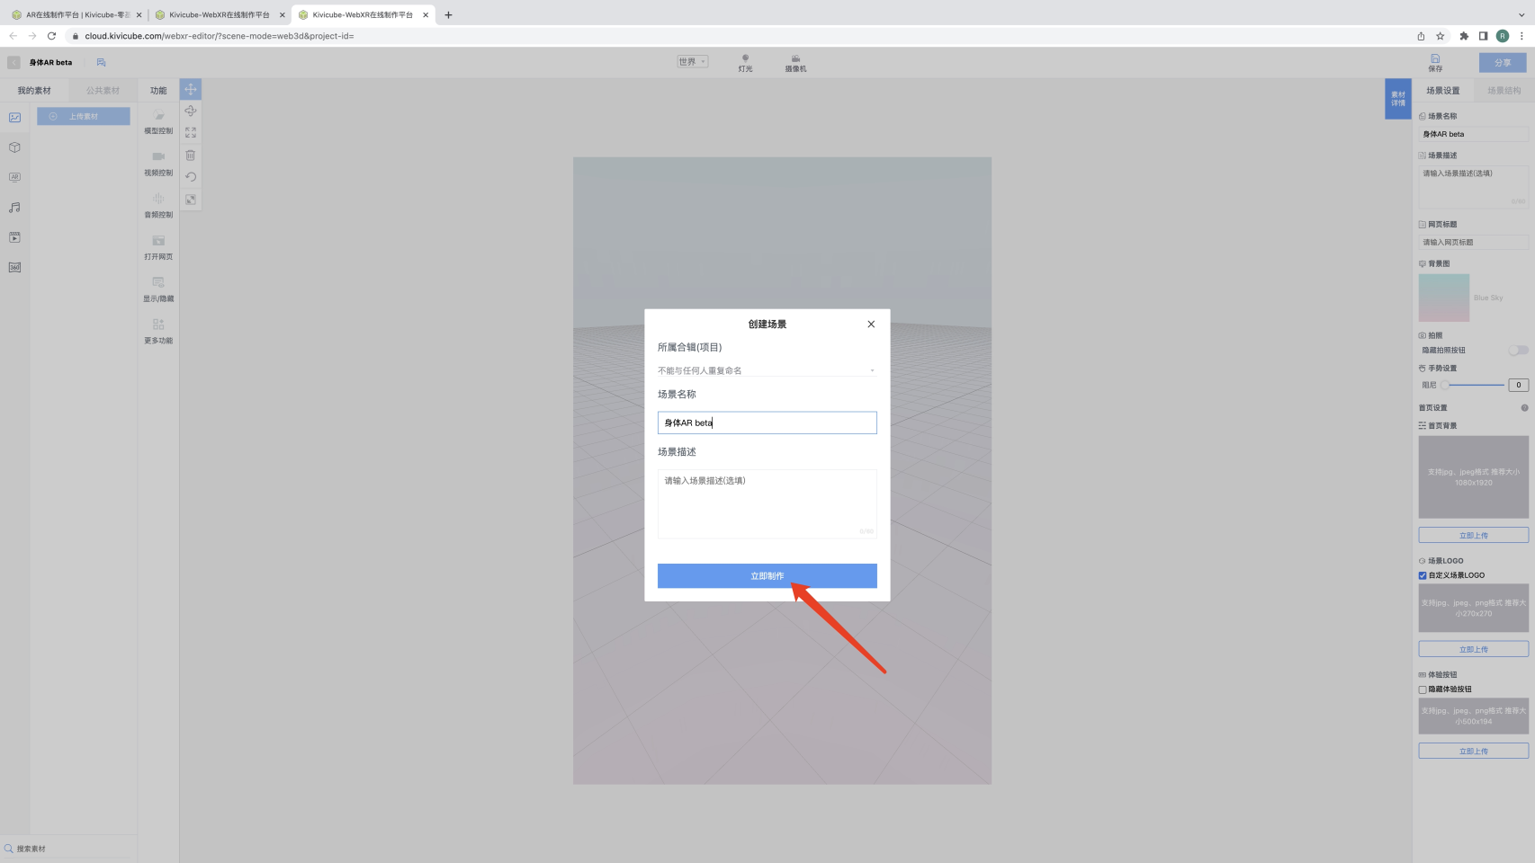Uncheck the 自定义场景LOGO checkbox
This screenshot has width=1535, height=863.
click(x=1423, y=575)
